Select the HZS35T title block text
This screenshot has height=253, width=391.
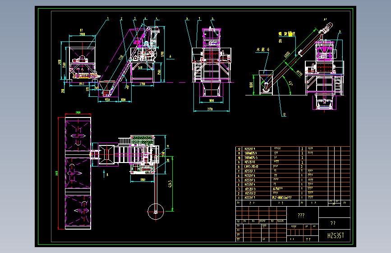click(336, 235)
